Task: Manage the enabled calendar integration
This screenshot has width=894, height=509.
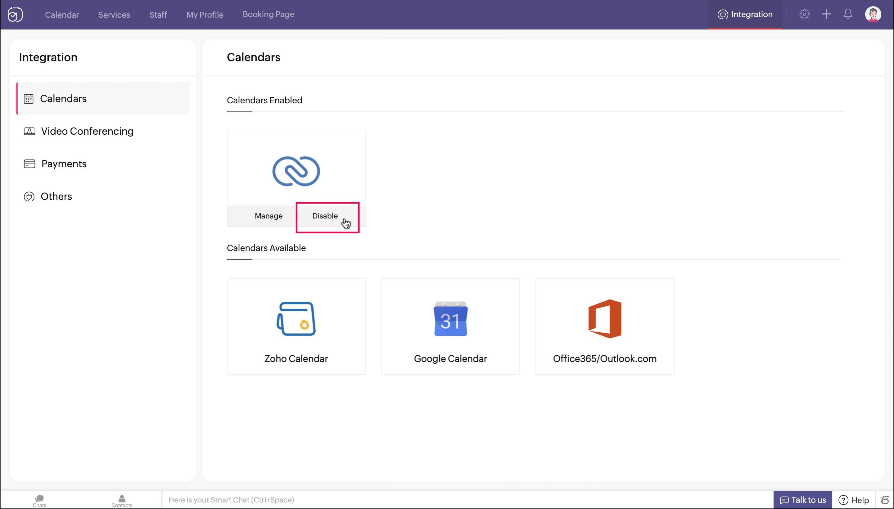Action: (269, 216)
